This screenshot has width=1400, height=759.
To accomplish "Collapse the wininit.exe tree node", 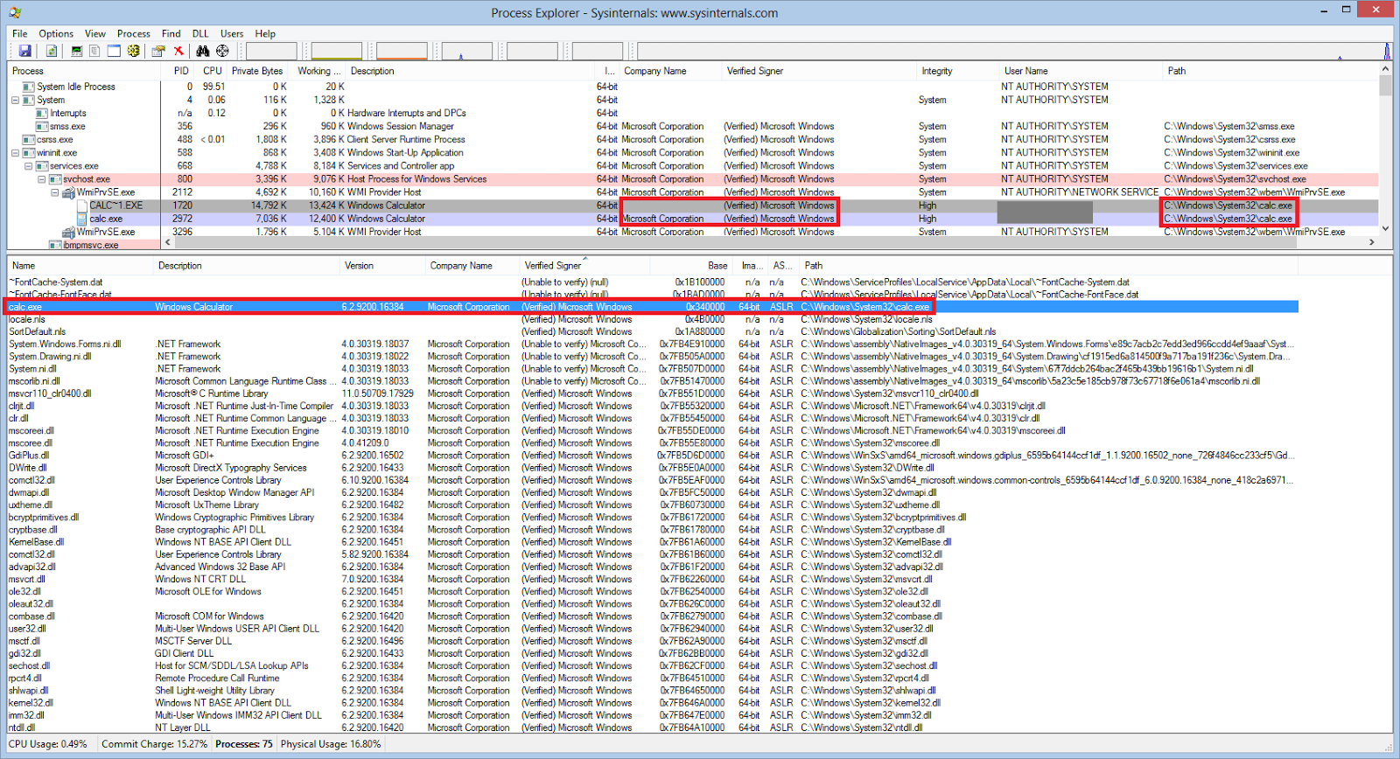I will tap(15, 152).
